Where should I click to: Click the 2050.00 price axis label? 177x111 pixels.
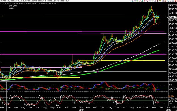click(x=173, y=62)
